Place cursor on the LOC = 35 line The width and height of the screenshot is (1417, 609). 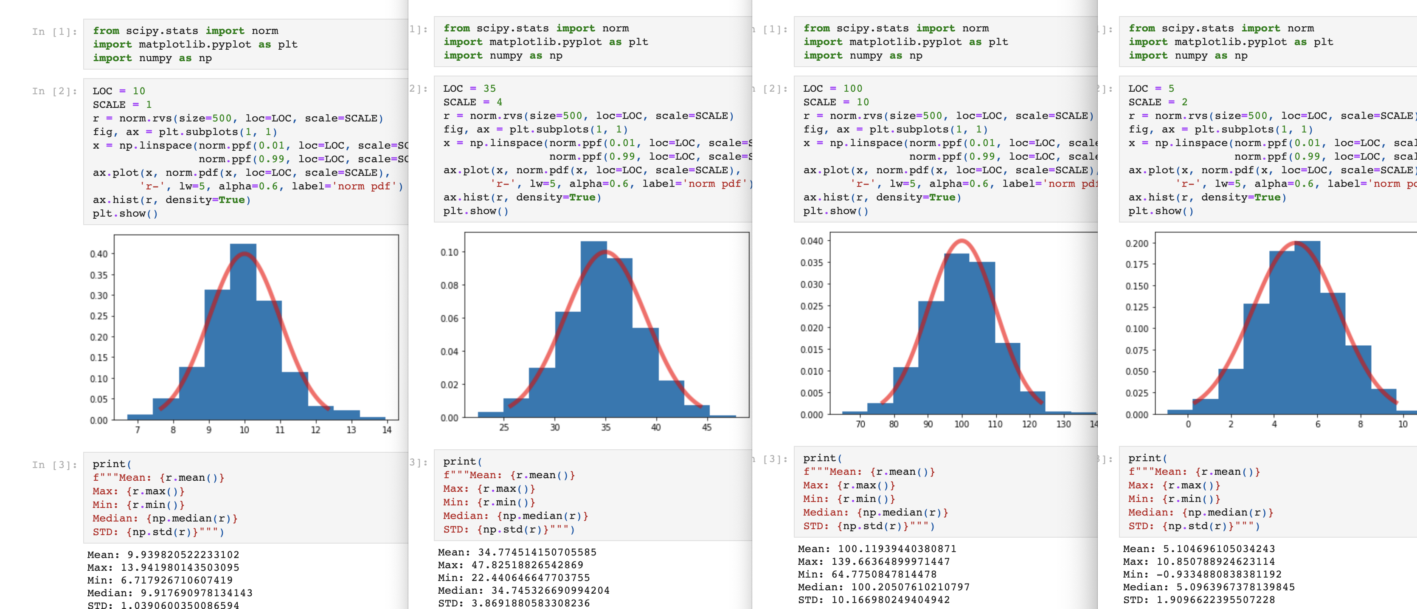pyautogui.click(x=469, y=89)
